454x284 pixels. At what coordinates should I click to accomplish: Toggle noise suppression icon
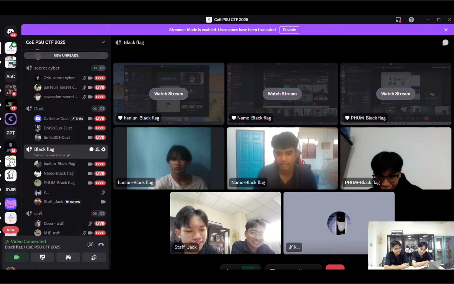tap(90, 244)
